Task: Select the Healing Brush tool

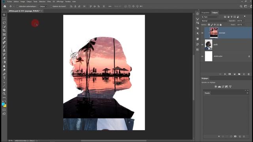Action: tap(4, 42)
